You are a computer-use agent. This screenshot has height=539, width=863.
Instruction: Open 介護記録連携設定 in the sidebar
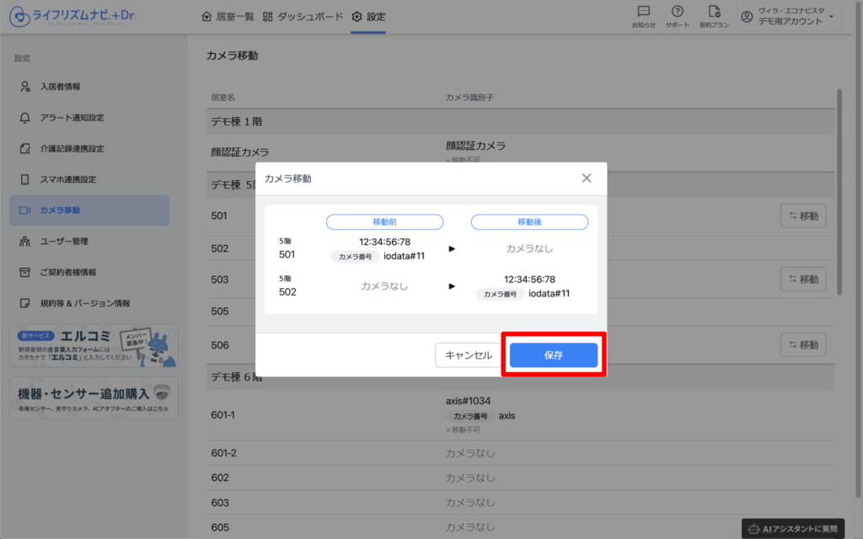pyautogui.click(x=72, y=149)
